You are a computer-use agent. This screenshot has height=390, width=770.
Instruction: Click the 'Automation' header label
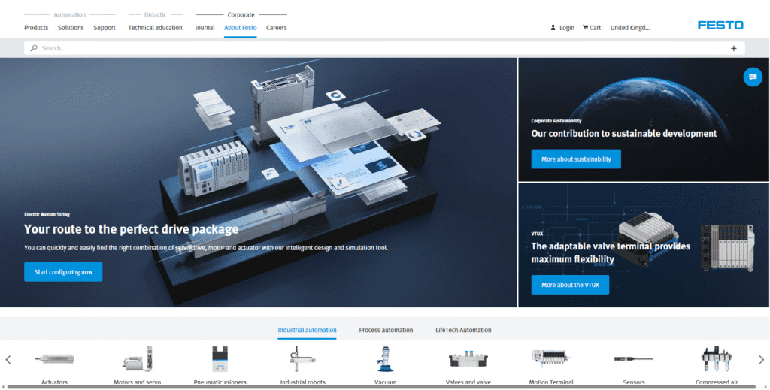[70, 15]
